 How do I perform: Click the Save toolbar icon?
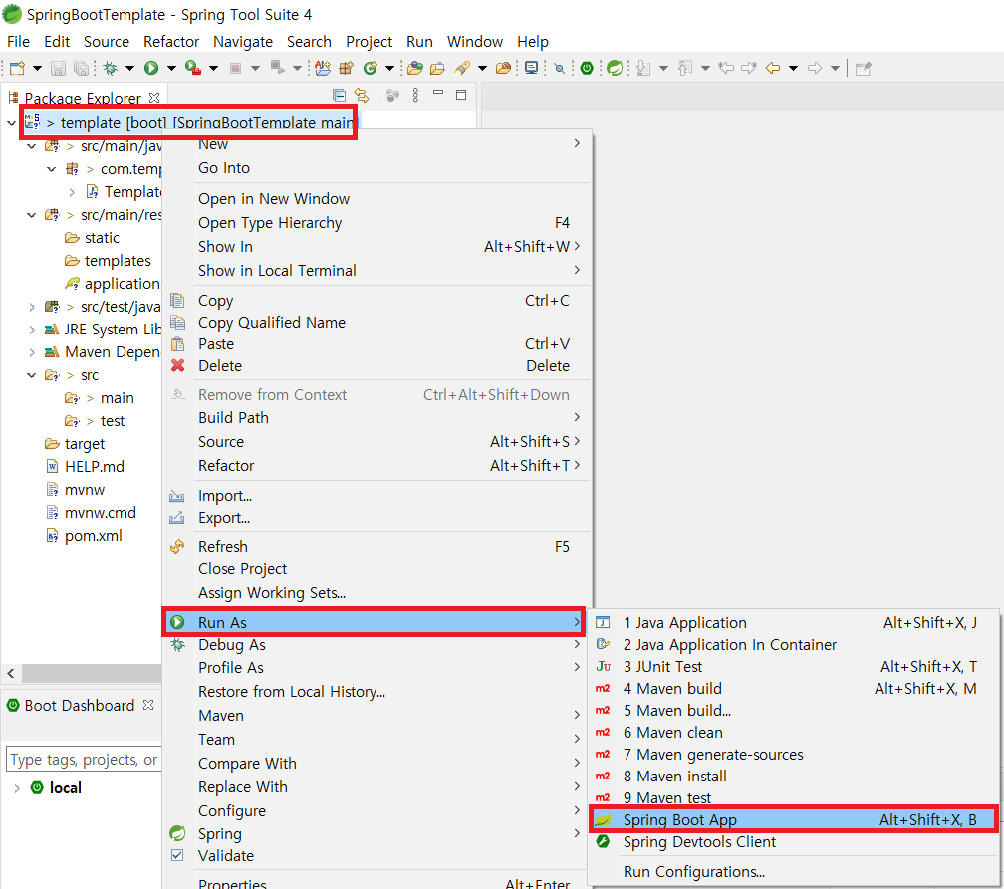(58, 68)
